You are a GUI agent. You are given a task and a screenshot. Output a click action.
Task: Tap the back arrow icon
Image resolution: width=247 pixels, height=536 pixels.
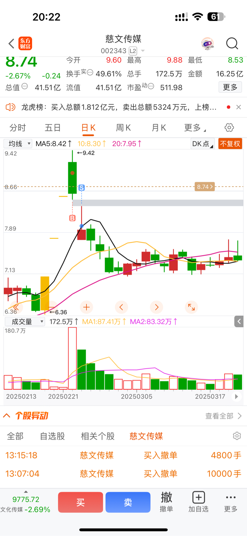pos(12,43)
